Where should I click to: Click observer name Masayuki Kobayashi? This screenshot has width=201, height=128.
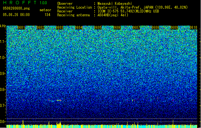coord(115,4)
